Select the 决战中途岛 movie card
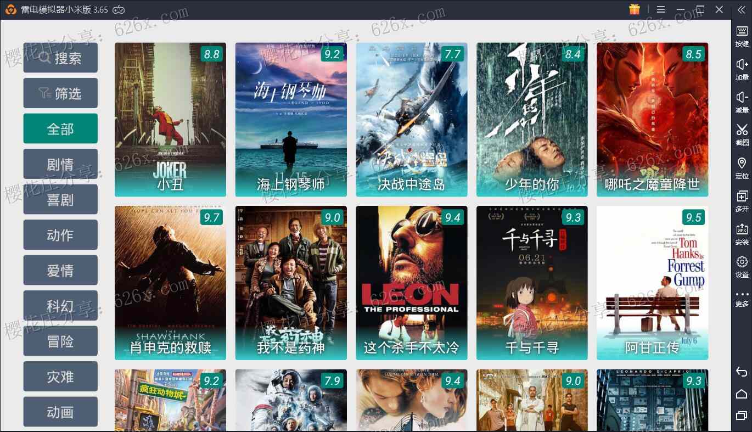752x432 pixels. pyautogui.click(x=412, y=120)
